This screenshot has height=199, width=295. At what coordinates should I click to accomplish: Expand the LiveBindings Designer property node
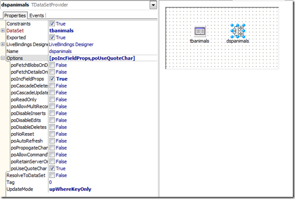3,44
